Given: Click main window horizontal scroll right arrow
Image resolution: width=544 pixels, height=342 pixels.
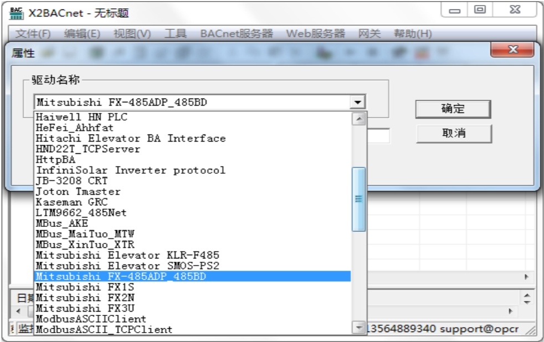Looking at the screenshot, I should (527, 277).
